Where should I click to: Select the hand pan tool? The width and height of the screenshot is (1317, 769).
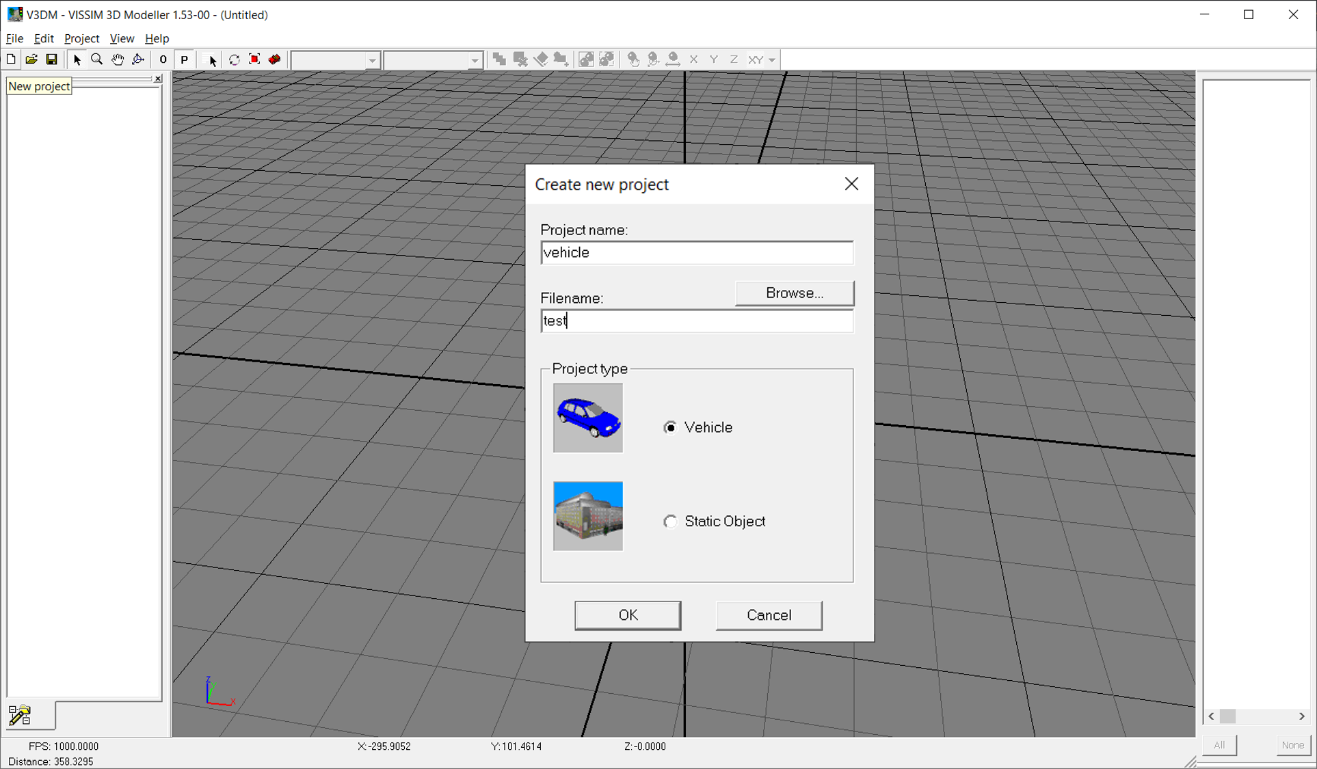coord(118,59)
